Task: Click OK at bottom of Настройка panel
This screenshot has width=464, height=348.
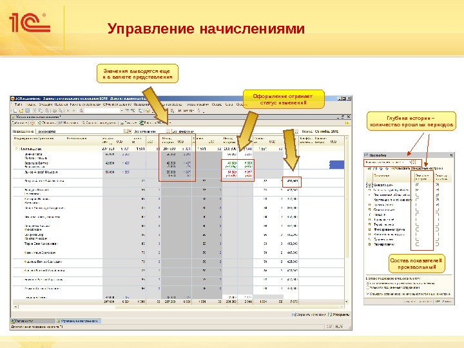Action: point(437,301)
